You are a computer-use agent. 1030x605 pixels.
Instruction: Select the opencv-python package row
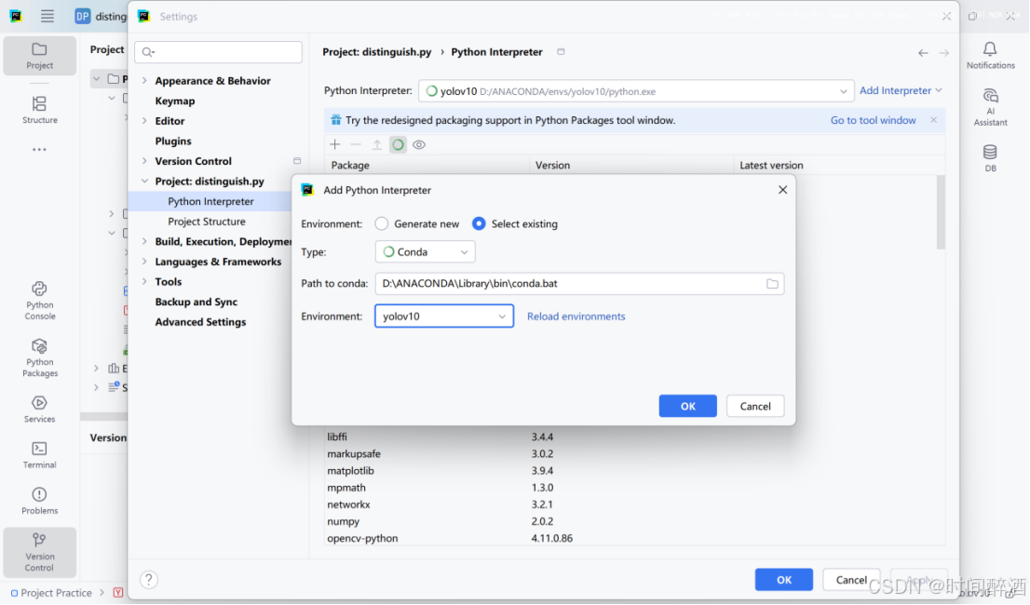tap(634, 538)
